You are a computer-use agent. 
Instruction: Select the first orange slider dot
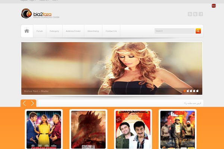(184, 91)
